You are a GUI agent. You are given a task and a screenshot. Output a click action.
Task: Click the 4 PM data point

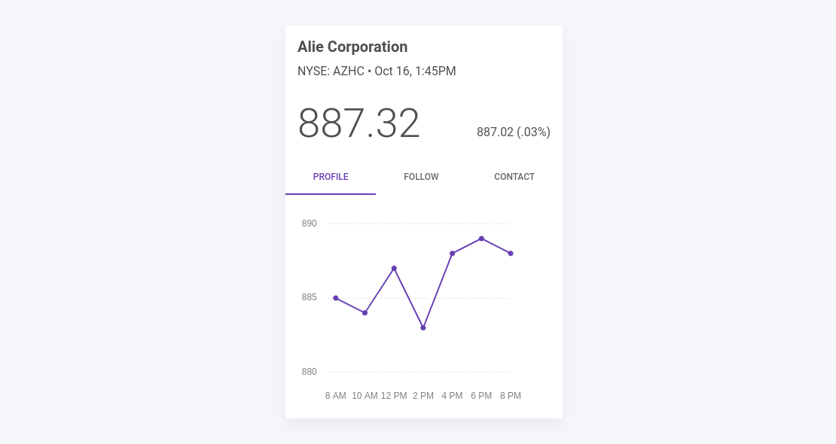452,253
